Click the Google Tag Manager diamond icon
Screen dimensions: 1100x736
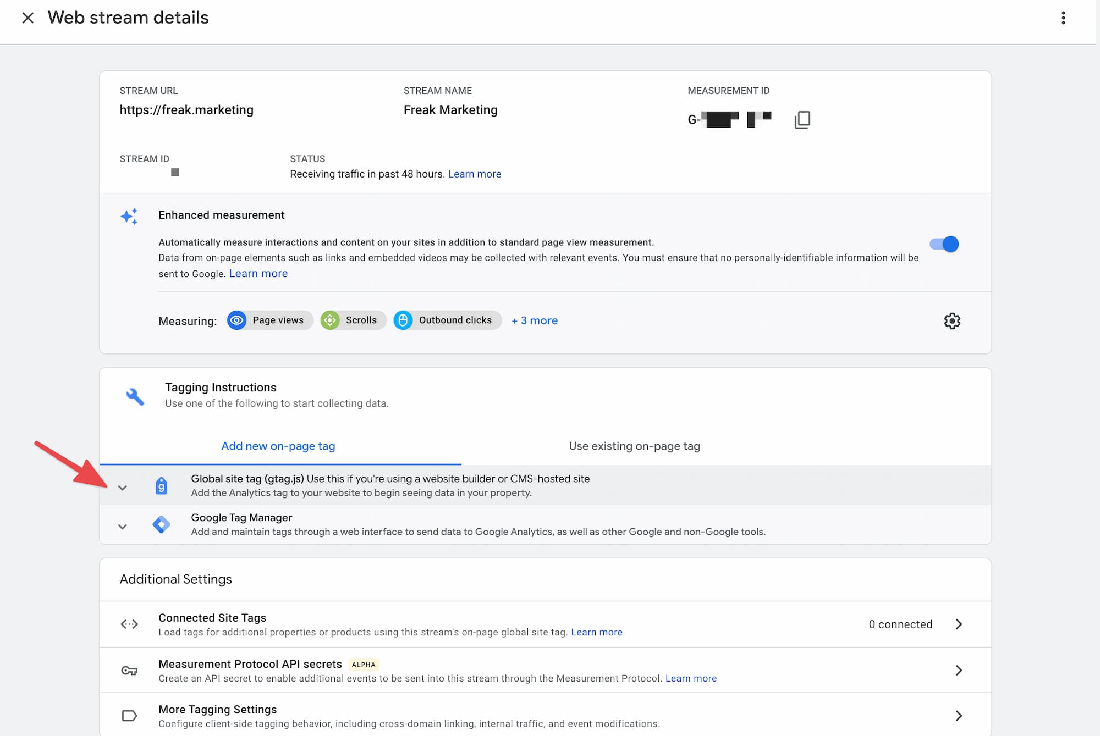point(161,524)
